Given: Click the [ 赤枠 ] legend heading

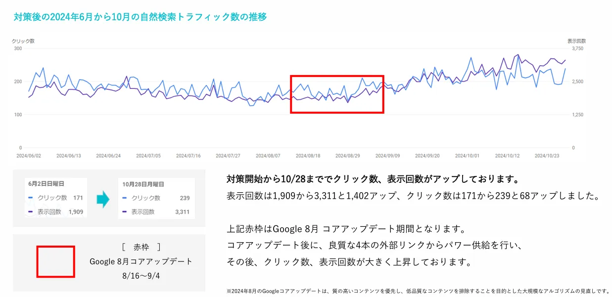Looking at the screenshot, I should pos(141,247).
